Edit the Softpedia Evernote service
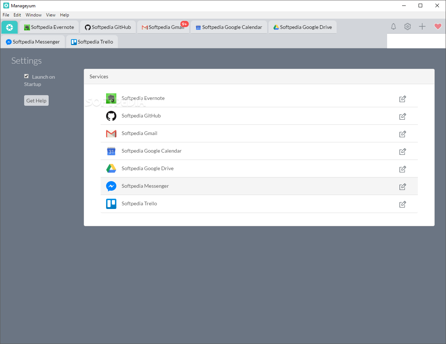446x344 pixels. coord(402,99)
